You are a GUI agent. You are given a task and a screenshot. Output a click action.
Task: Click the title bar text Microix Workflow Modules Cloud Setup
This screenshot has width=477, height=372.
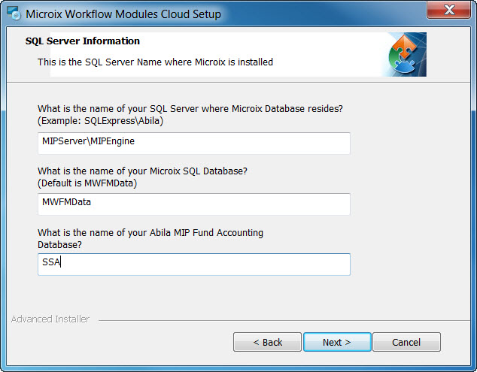click(x=123, y=14)
